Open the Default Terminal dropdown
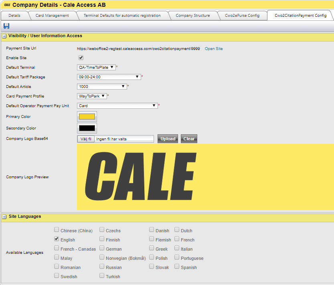The width and height of the screenshot is (334, 285). (96, 67)
